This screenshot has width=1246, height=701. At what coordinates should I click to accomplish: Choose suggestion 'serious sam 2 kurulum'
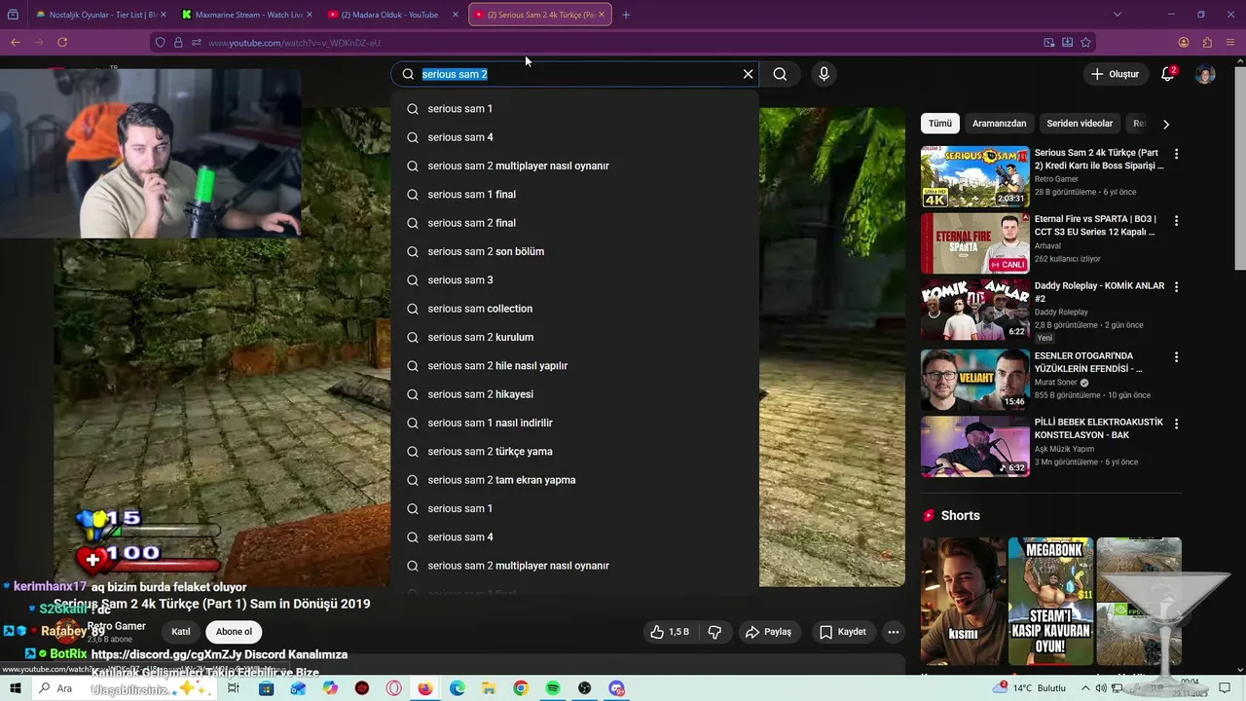coord(574,337)
